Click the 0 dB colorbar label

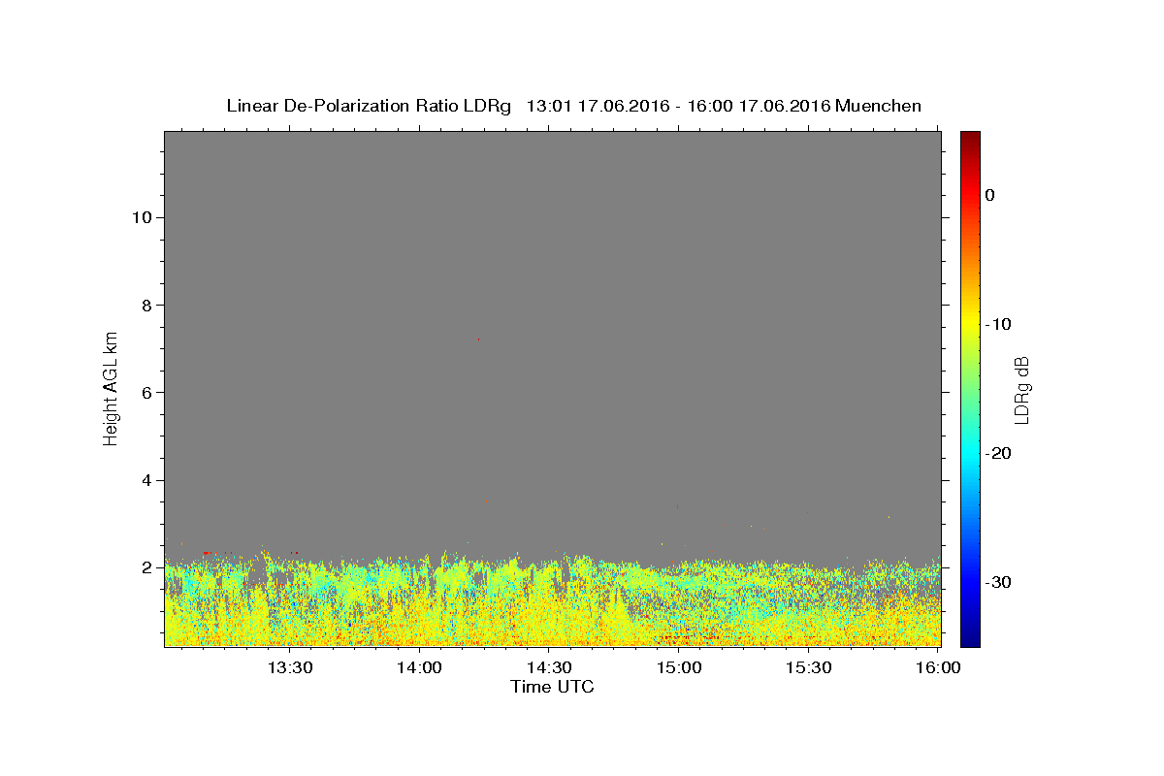tap(990, 195)
